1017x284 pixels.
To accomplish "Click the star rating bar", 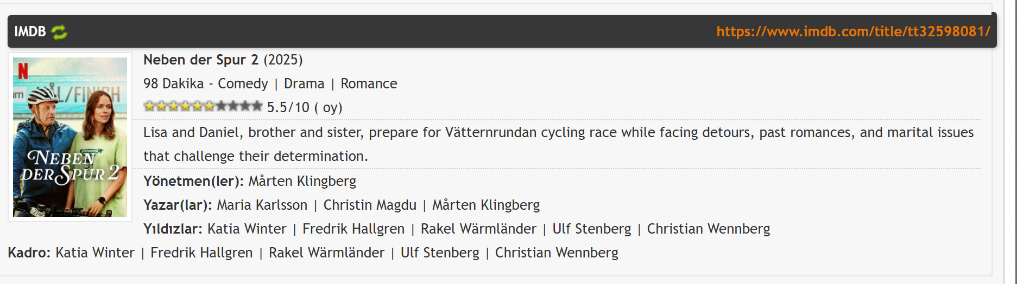I will (203, 106).
